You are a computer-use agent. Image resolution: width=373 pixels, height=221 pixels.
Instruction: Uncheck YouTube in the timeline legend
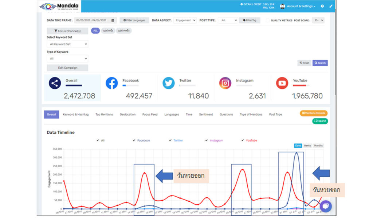pos(243,140)
